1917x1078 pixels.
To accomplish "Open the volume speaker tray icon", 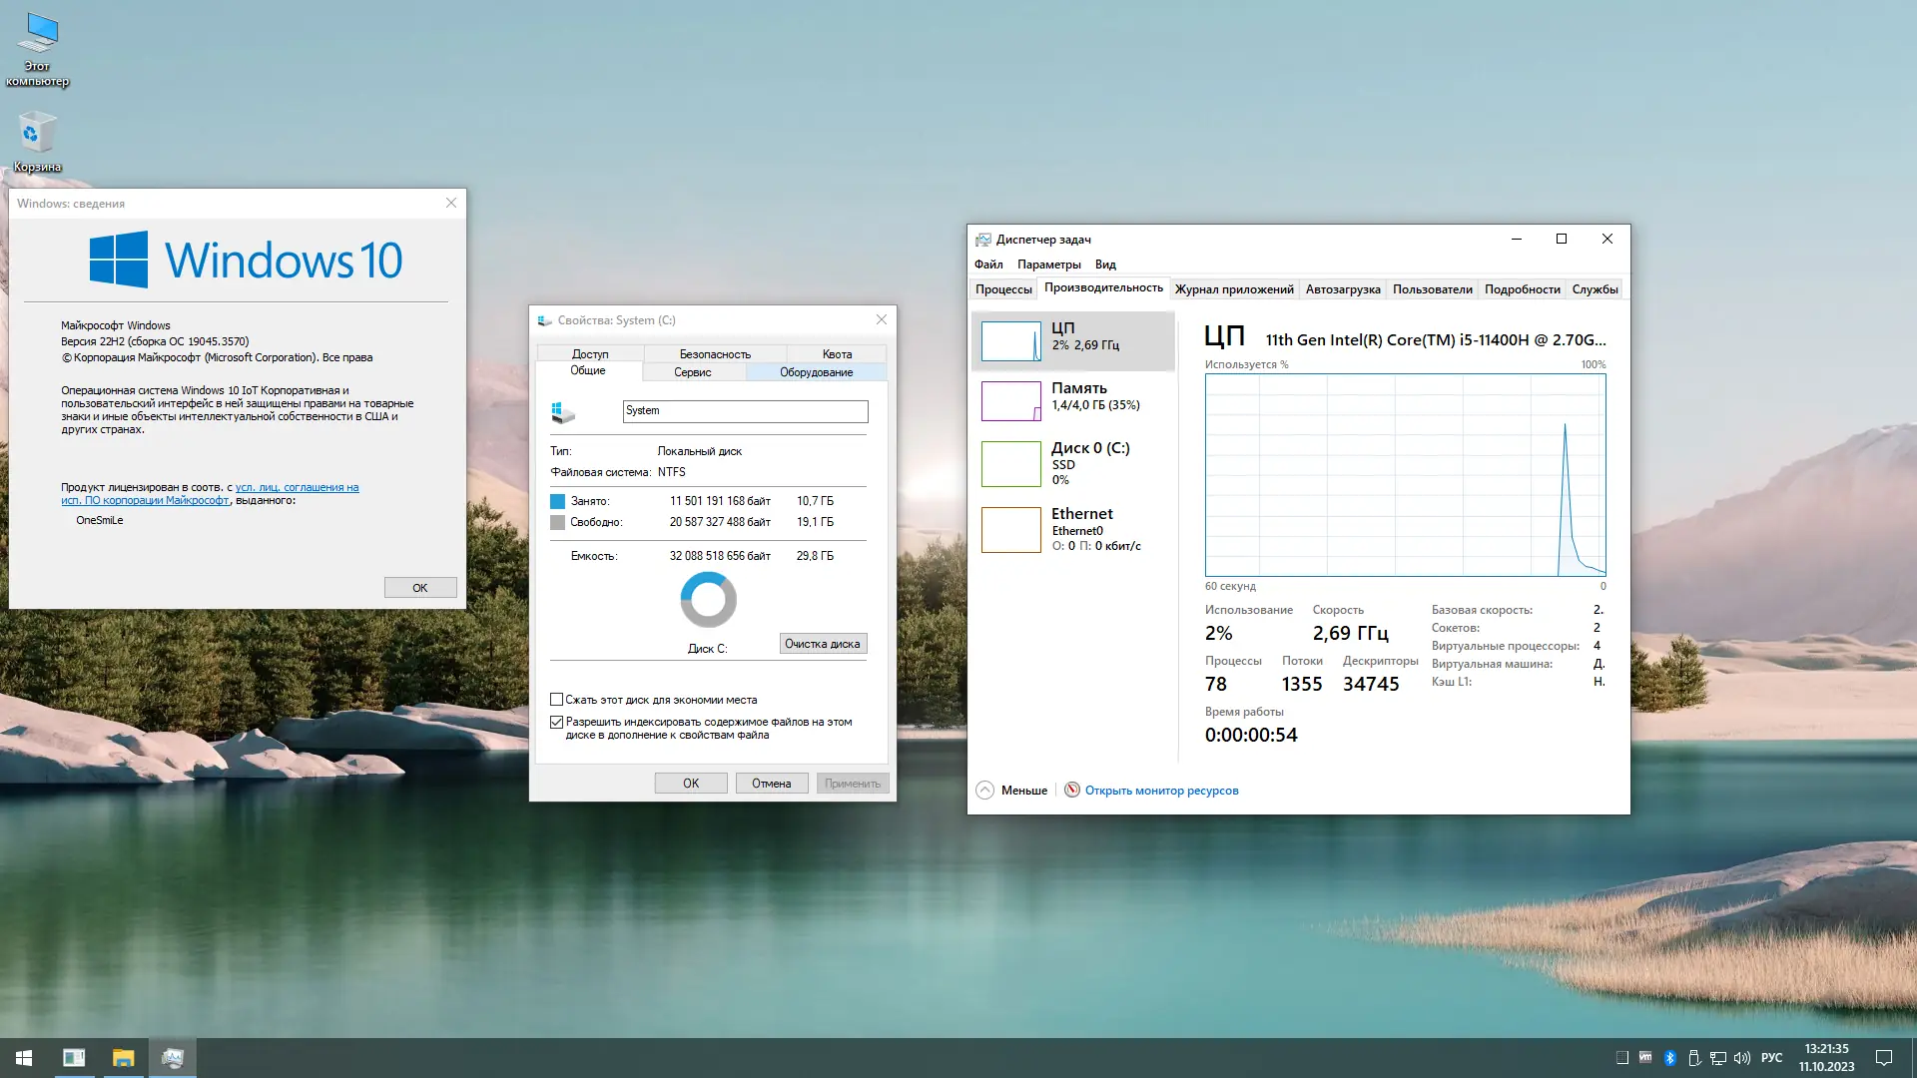I will point(1742,1058).
